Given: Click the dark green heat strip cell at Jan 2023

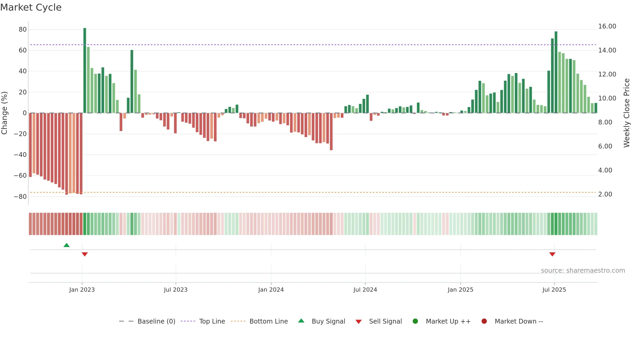Looking at the screenshot, I should tap(85, 224).
